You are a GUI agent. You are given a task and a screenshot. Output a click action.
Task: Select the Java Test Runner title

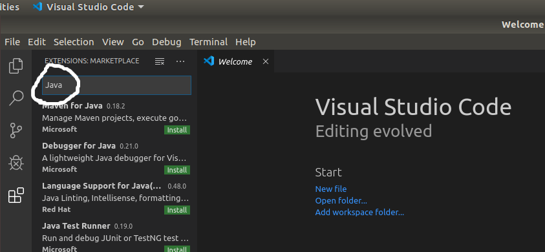[76, 226]
